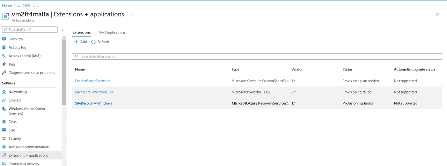This screenshot has width=447, height=166.
Task: Focus the sidebar Search (Ctrl+/) box
Action: [x=30, y=30]
